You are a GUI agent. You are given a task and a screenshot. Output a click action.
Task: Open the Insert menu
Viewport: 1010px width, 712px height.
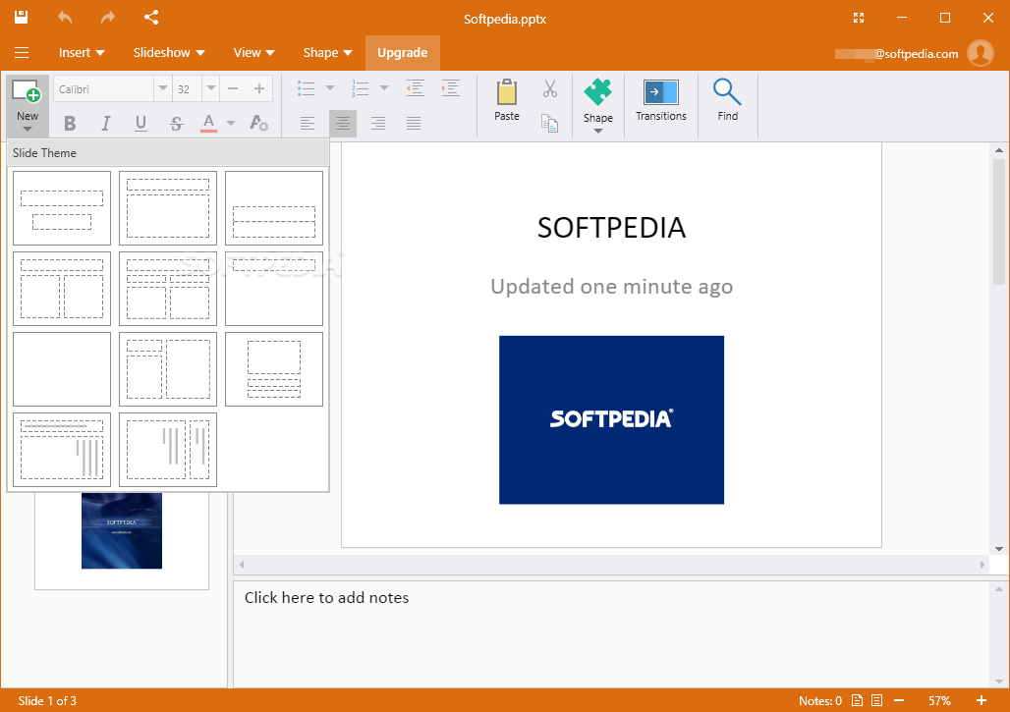[82, 53]
